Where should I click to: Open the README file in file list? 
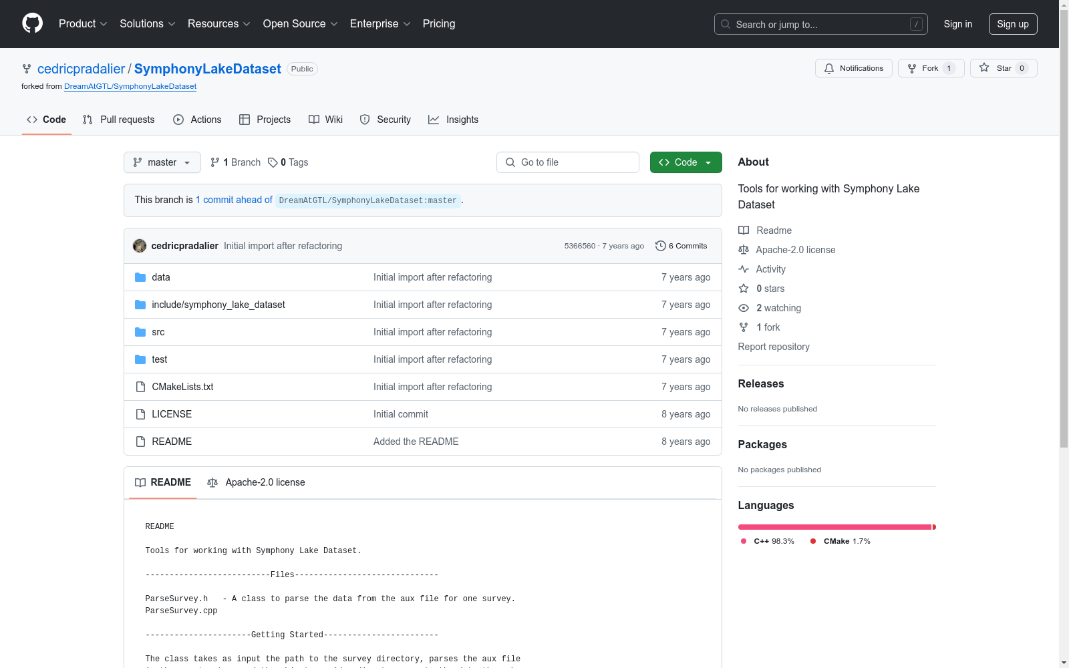[x=172, y=442]
